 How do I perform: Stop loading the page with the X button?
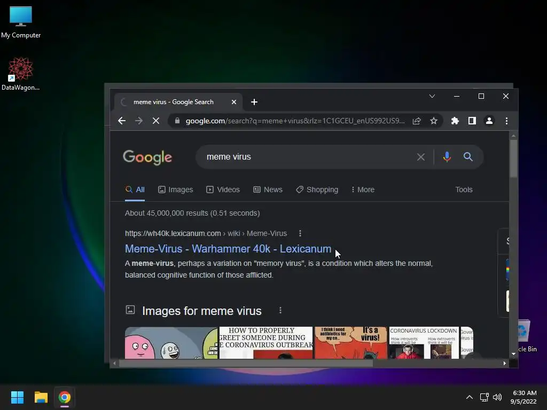156,121
